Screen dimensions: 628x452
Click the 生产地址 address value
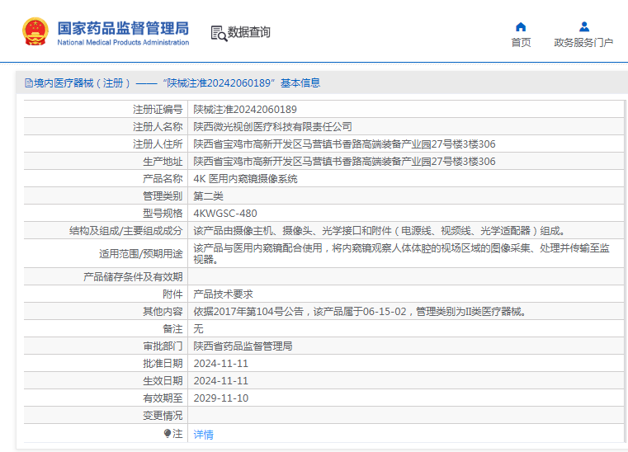click(344, 162)
